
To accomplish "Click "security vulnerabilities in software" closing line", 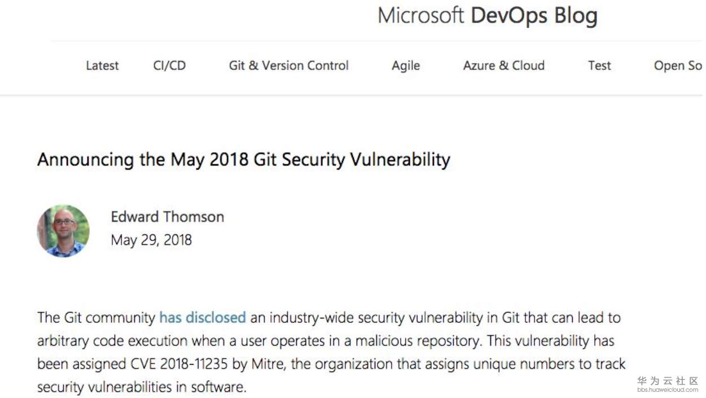I will (142, 388).
